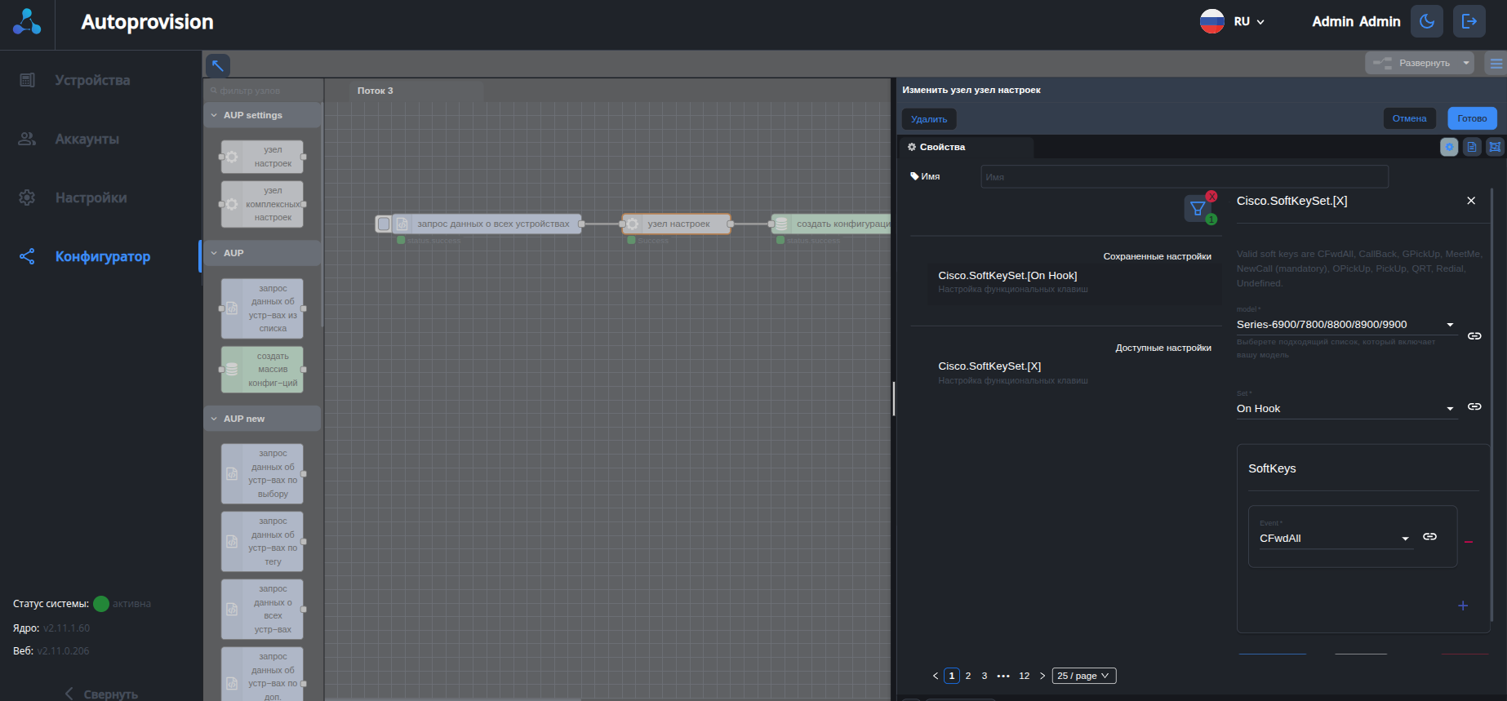1507x701 pixels.
Task: Click the link icon beside Set dropdown
Action: click(x=1474, y=406)
